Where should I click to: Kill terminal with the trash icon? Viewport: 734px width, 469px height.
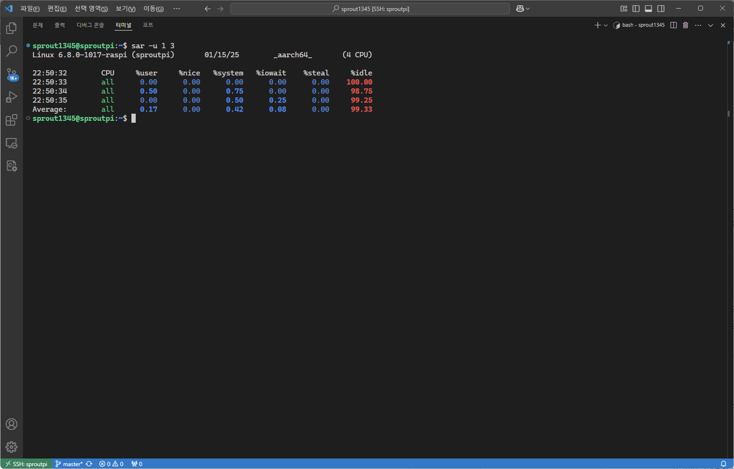pos(685,25)
